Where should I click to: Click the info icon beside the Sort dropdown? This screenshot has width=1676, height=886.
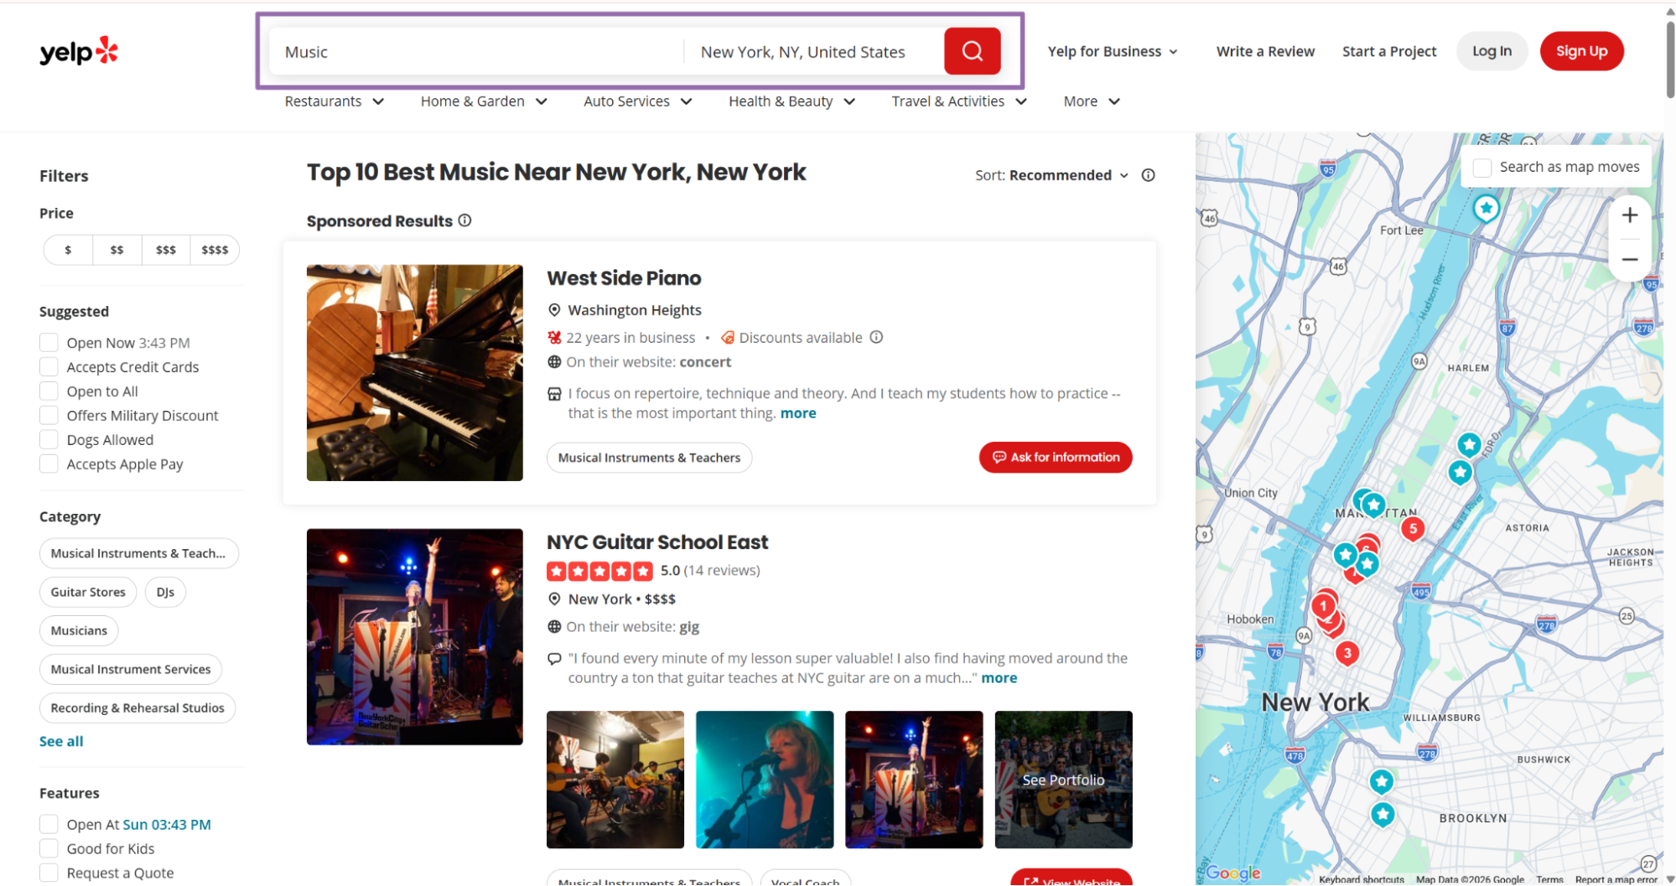point(1148,175)
